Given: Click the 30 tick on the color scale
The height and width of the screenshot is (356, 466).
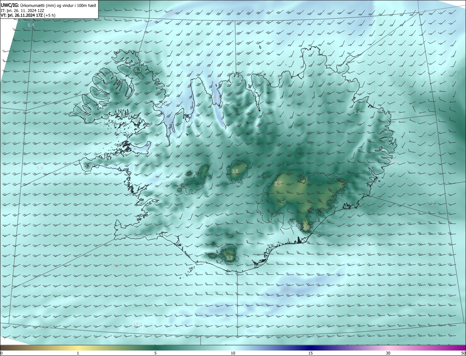Looking at the screenshot, I should [388, 353].
